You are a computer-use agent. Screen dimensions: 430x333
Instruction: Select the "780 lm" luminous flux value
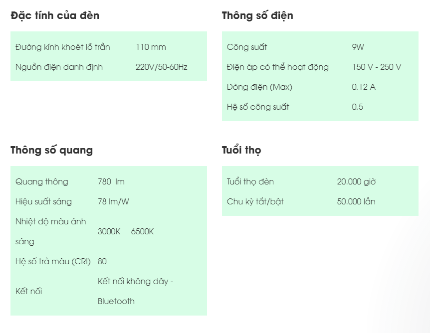(111, 181)
